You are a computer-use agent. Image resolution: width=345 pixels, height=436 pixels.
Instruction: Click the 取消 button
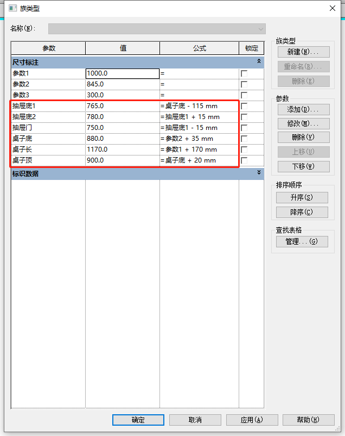tap(195, 420)
